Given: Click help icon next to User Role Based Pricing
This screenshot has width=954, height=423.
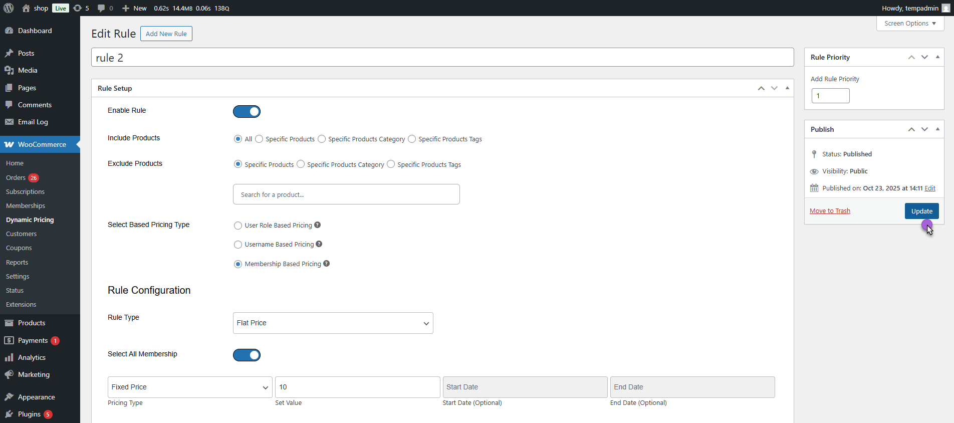Looking at the screenshot, I should tap(317, 225).
